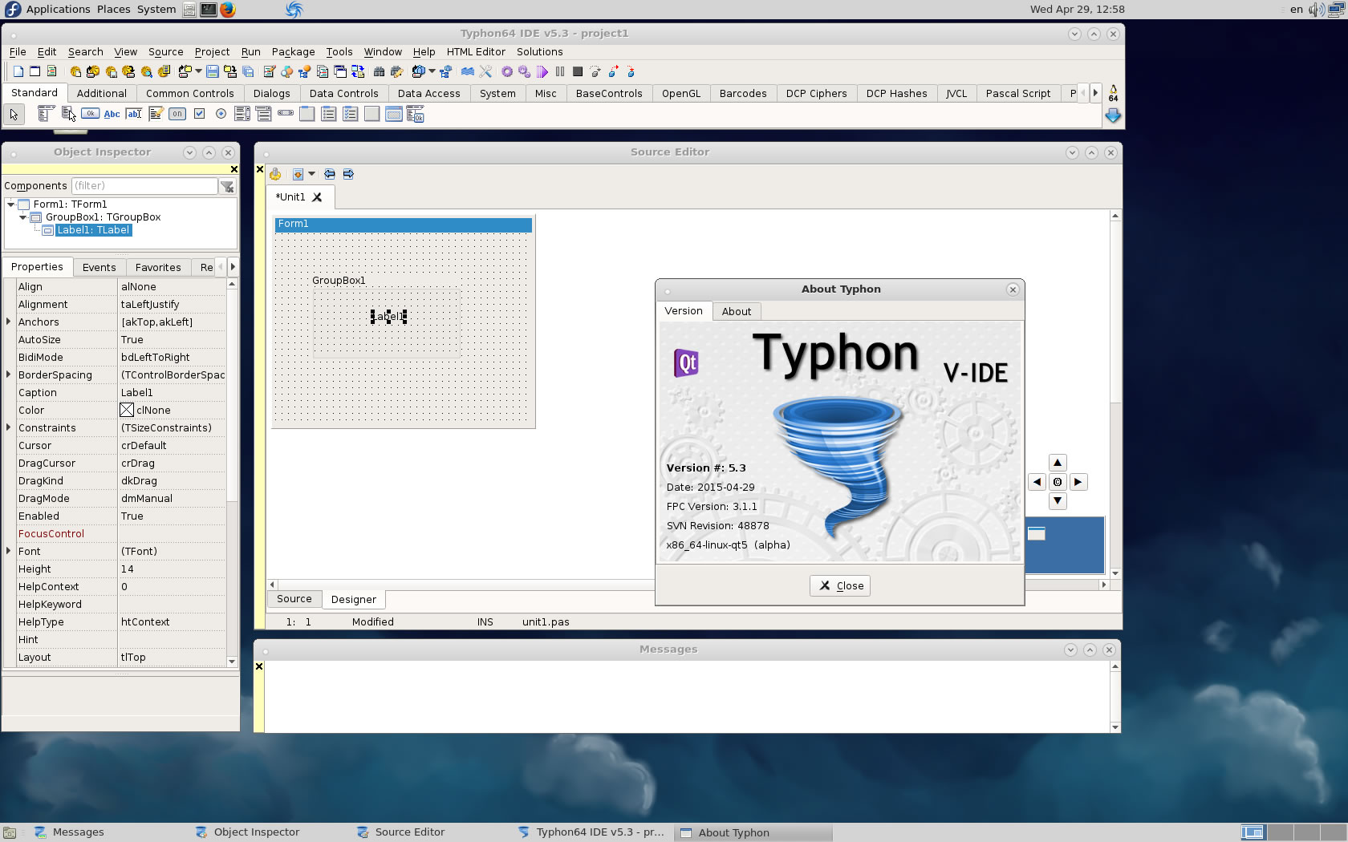This screenshot has width=1348, height=842.
Task: Click the right arrow navigation button
Action: point(1078,482)
